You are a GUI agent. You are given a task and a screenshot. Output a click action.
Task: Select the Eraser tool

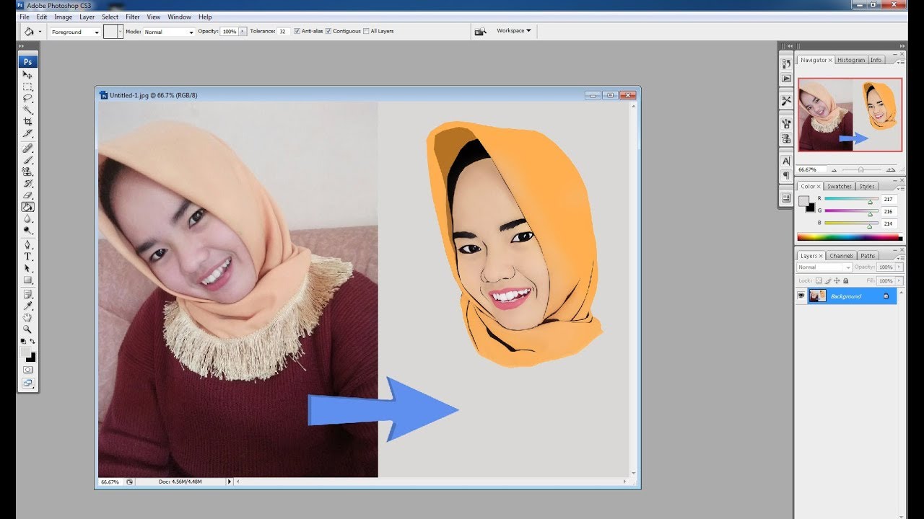(27, 195)
